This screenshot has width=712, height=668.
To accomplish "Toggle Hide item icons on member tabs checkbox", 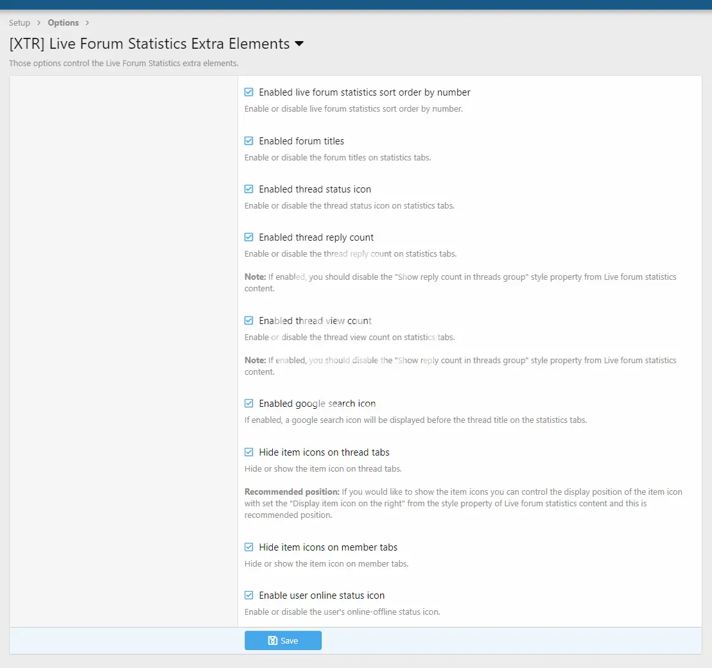I will (x=249, y=547).
